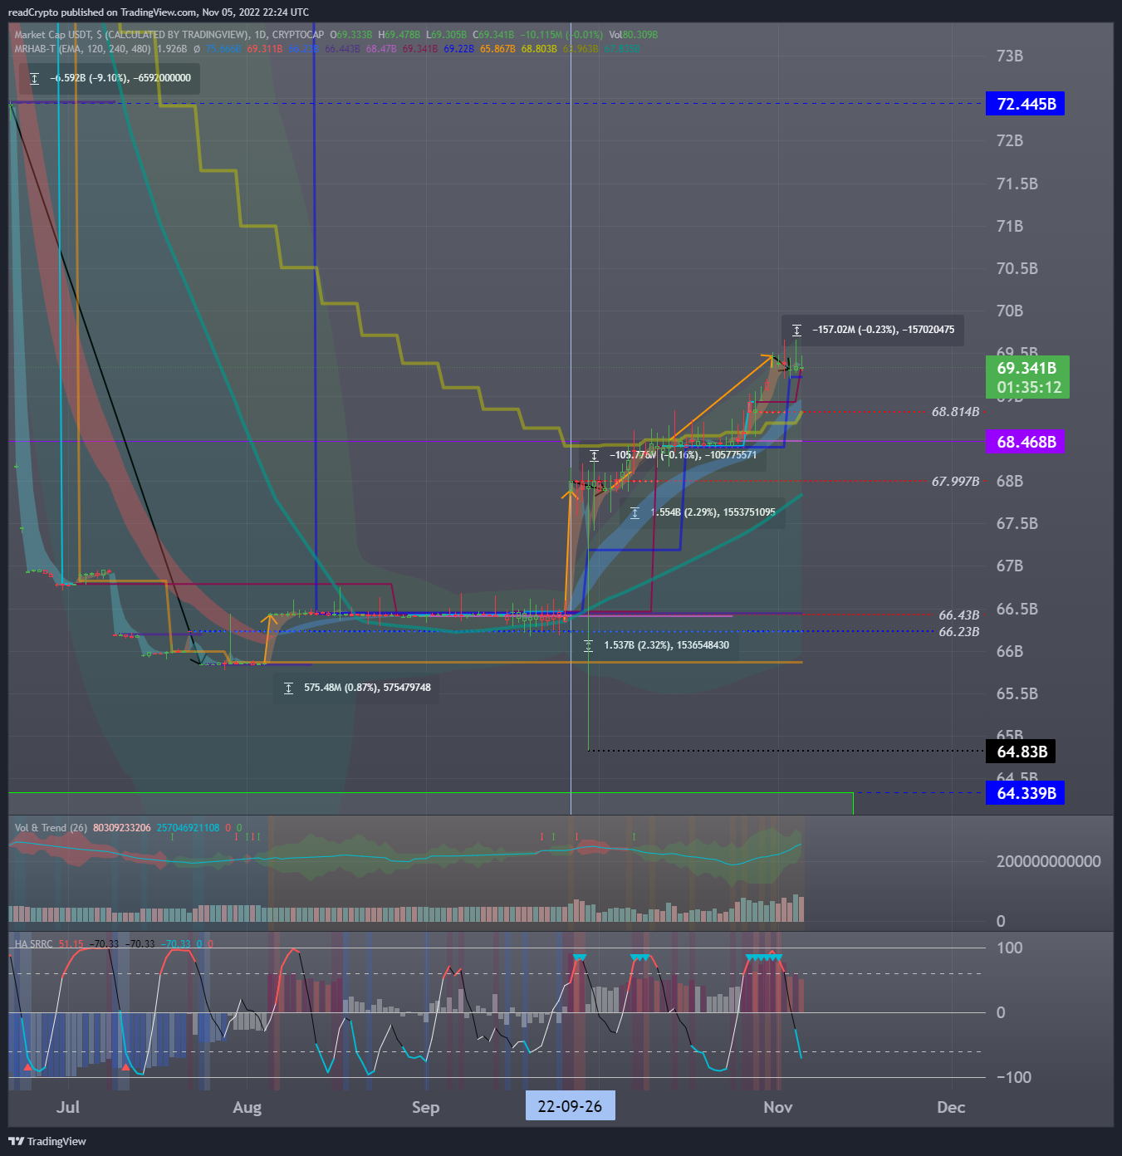Screen dimensions: 1122x1156
Task: Click the 1.926B value in MRHAB-T legend
Action: coord(172,49)
